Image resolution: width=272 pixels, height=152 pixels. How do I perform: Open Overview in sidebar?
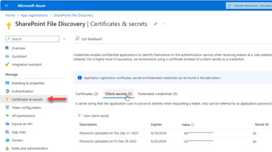pos(19,48)
